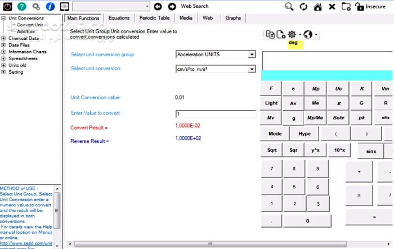Switch to the Equations tab

click(119, 18)
